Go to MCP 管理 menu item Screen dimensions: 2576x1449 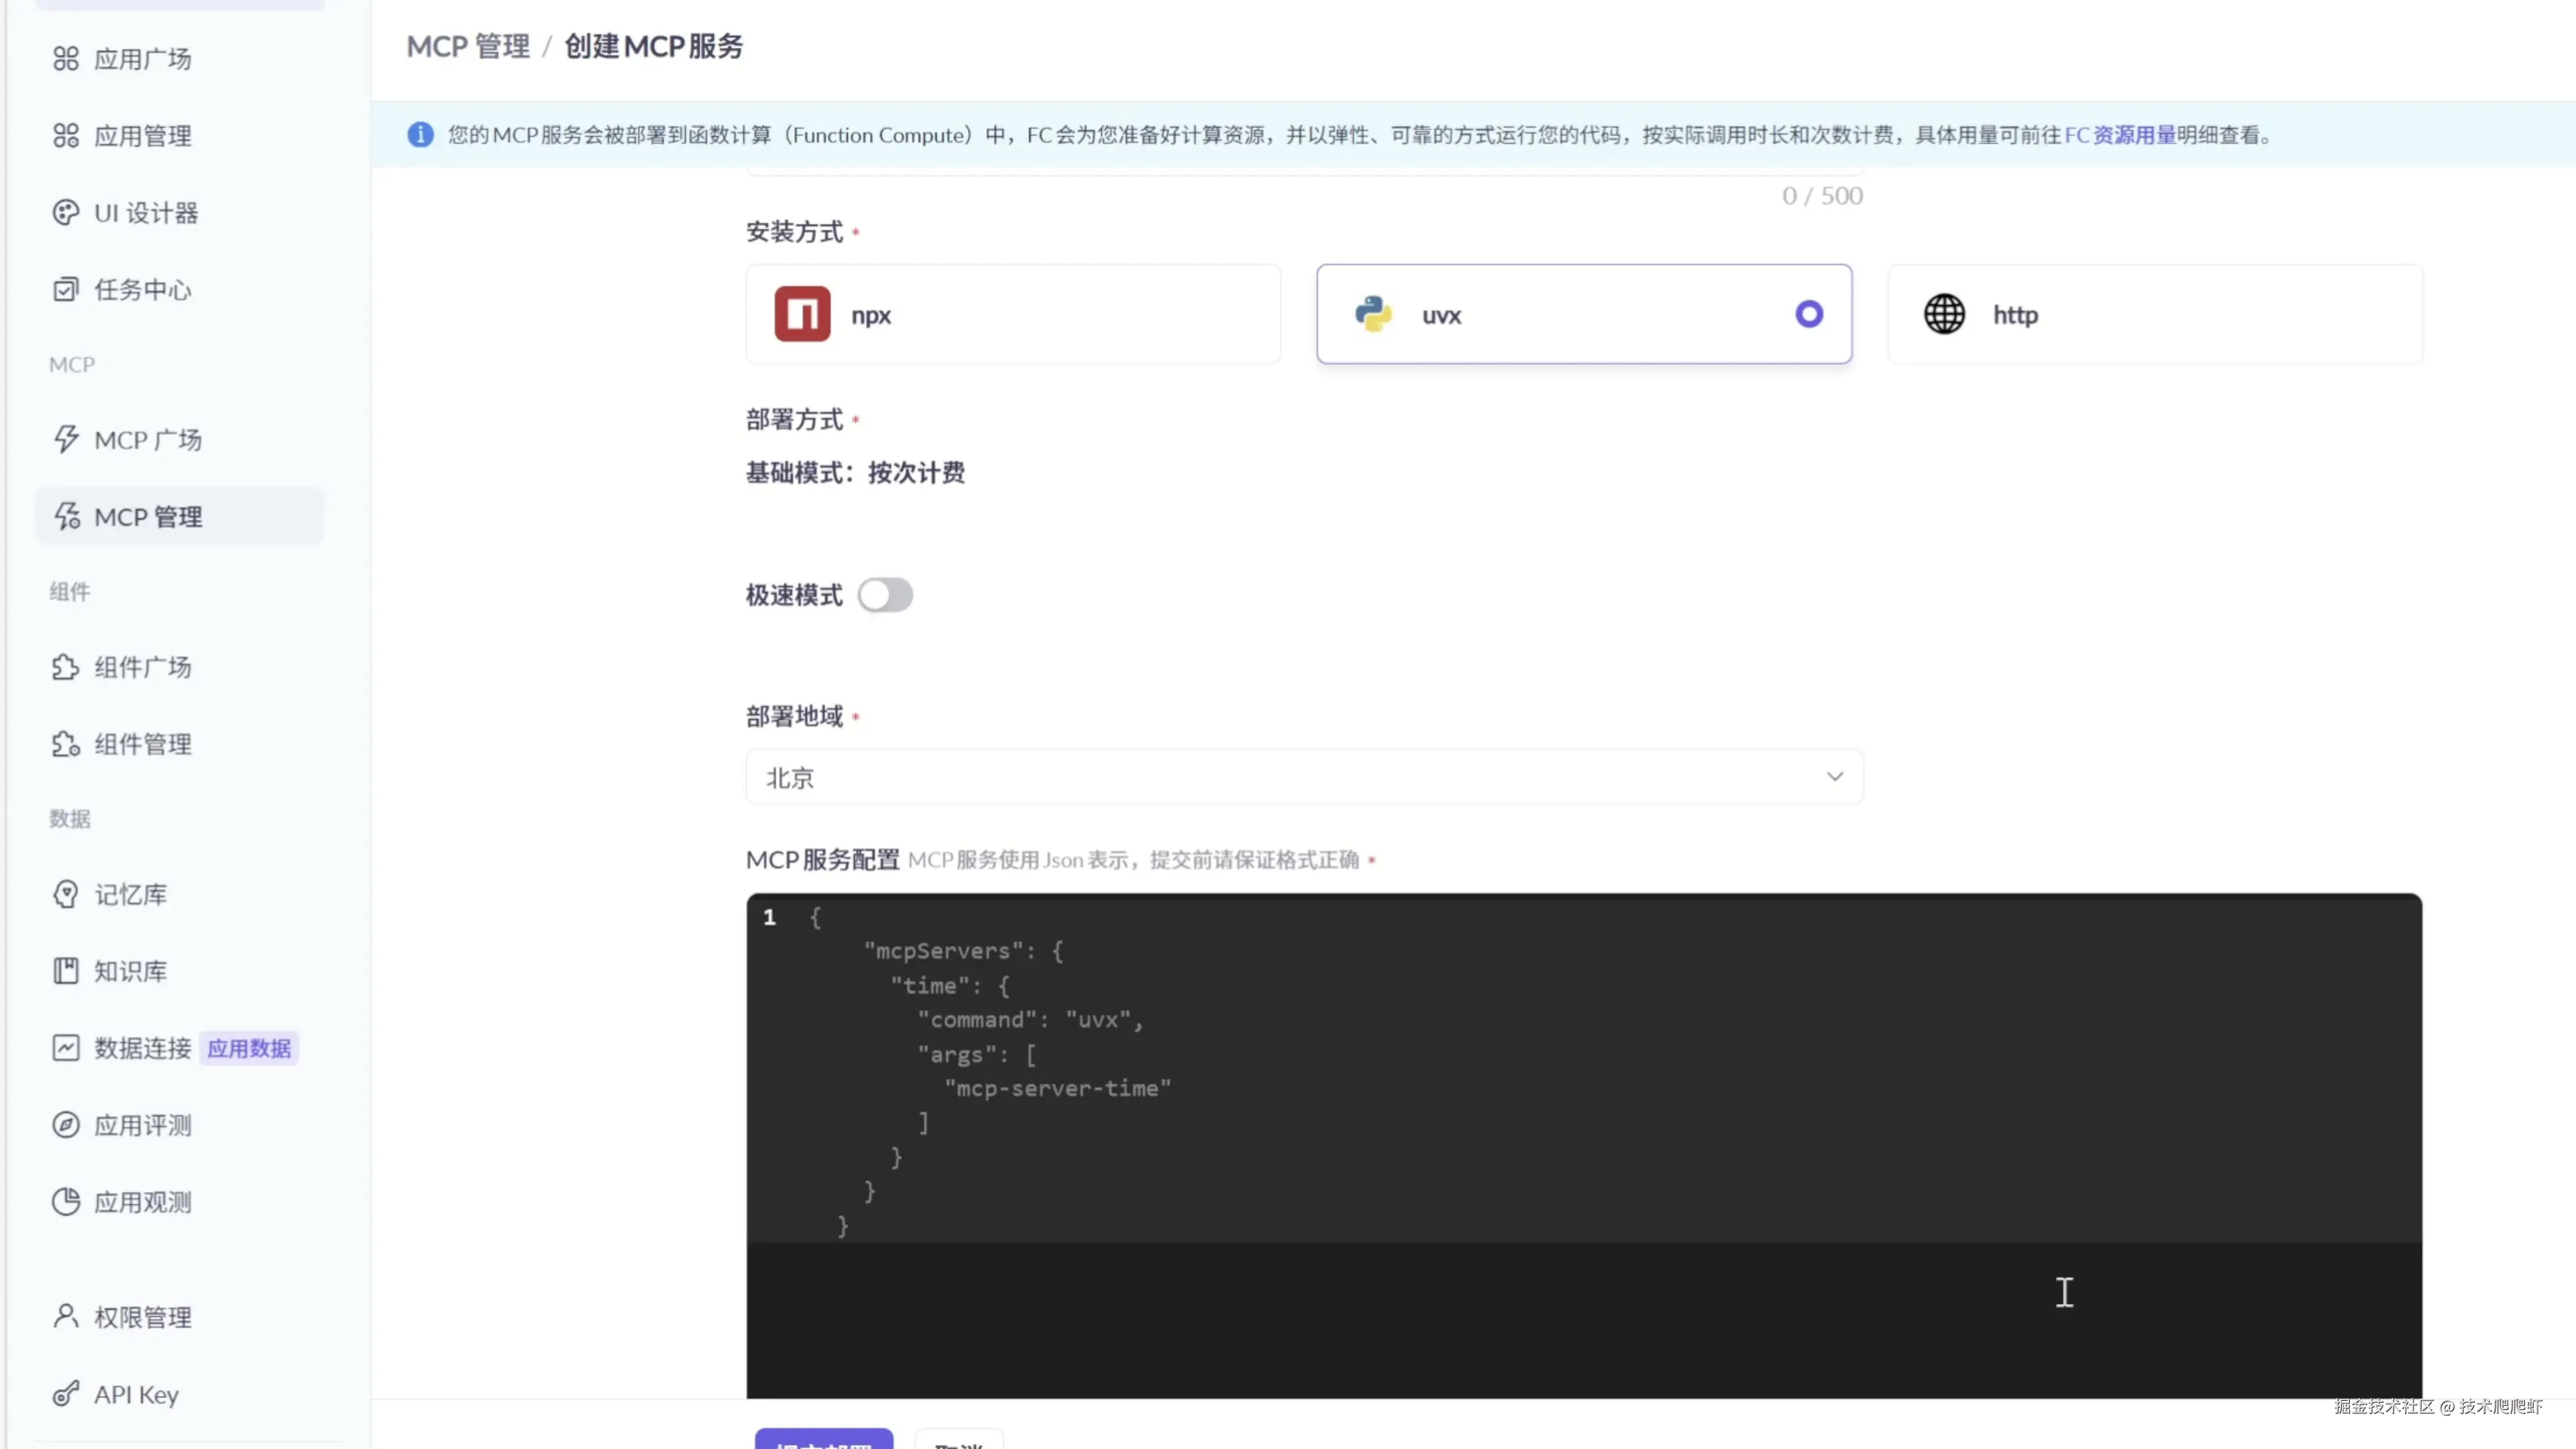(148, 517)
